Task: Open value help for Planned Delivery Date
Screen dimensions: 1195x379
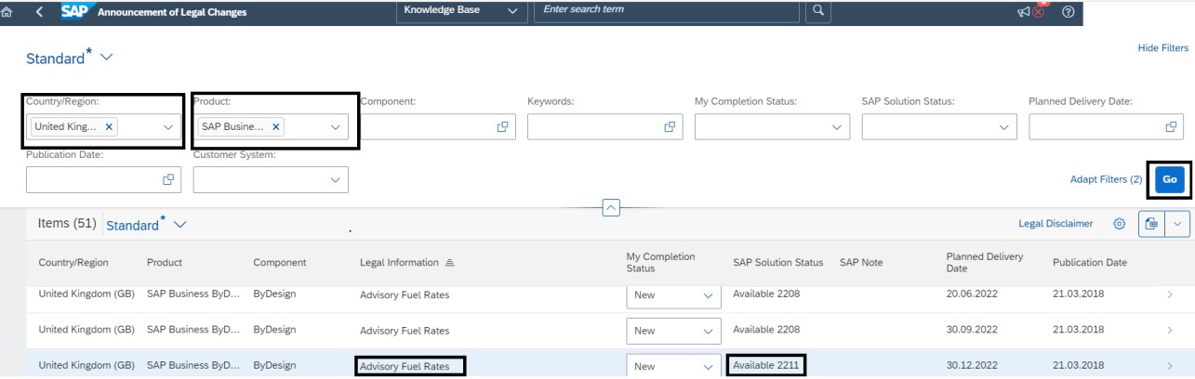Action: pyautogui.click(x=1172, y=126)
